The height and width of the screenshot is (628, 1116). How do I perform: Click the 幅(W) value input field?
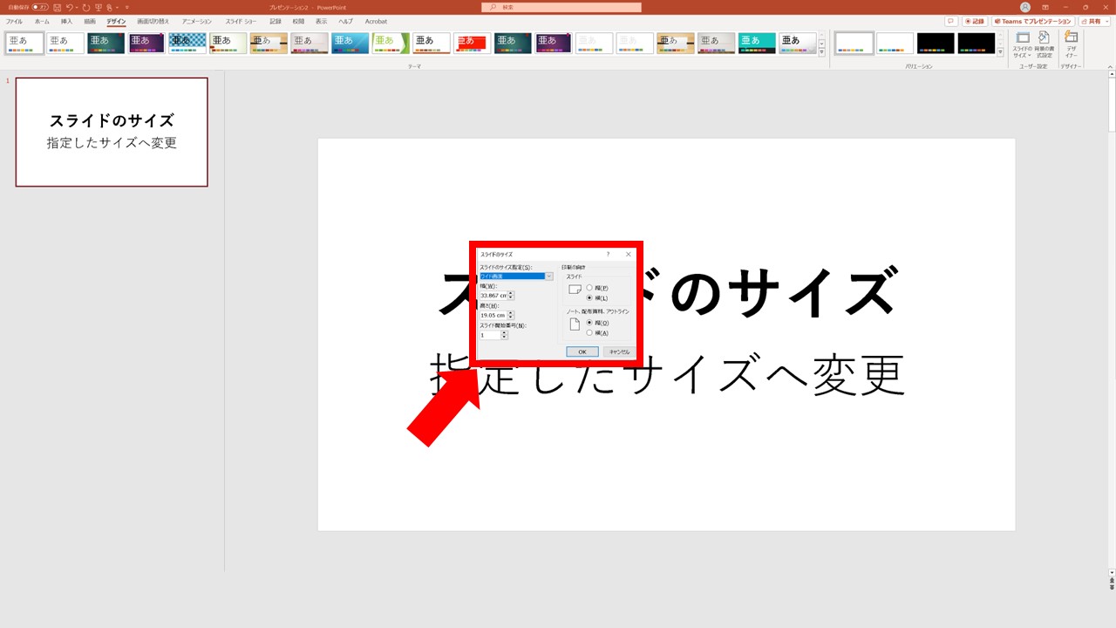pos(493,295)
